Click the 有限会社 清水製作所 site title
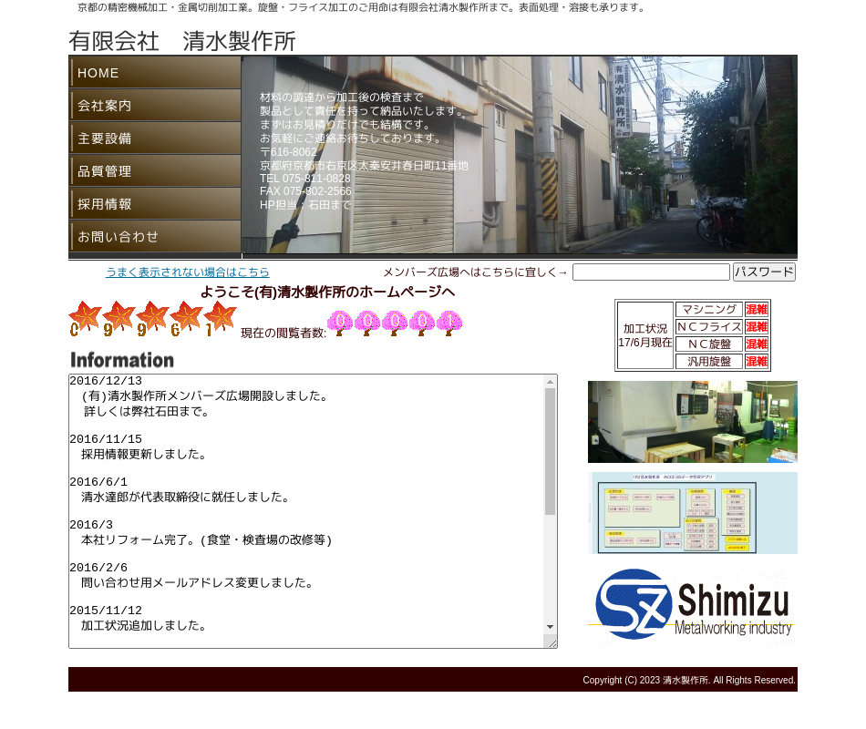 tap(182, 41)
